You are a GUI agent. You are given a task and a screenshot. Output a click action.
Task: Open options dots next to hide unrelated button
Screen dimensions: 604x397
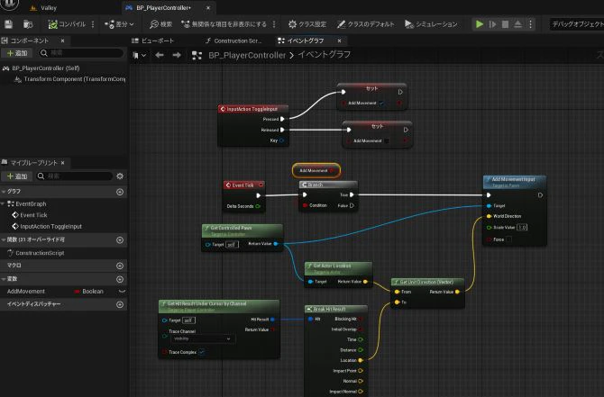[274, 24]
